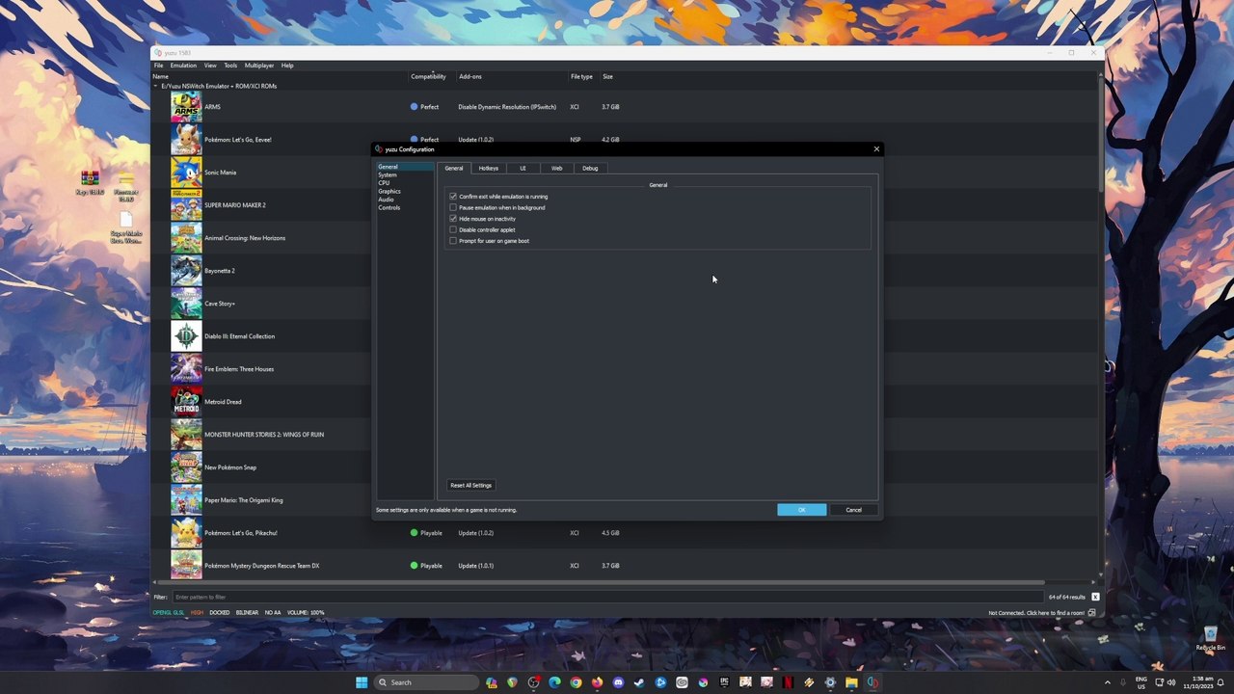
Task: Select Pokémon Mystery Dungeon Rescue Team DX icon
Action: (x=186, y=566)
